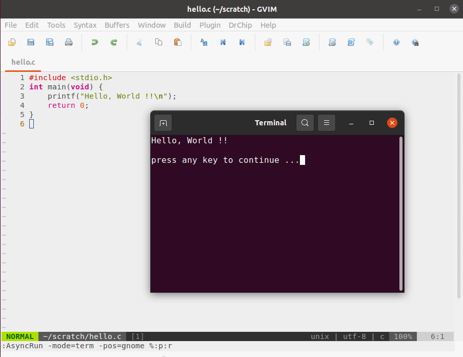Open a new Terminal tab
Viewport: 463px width, 357px height.
[163, 123]
